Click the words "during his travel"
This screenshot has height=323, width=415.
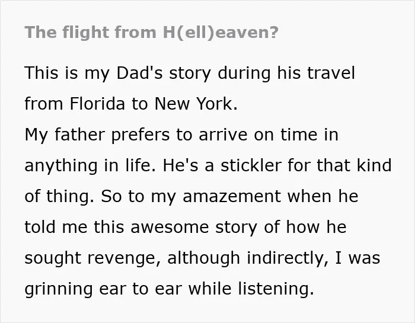(x=286, y=73)
